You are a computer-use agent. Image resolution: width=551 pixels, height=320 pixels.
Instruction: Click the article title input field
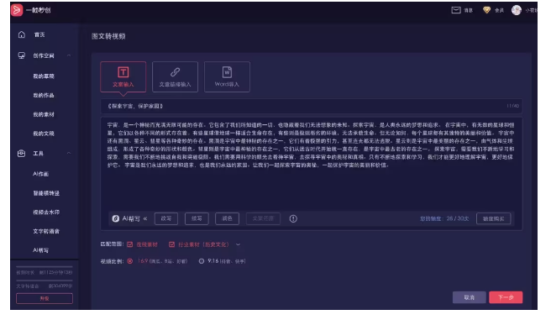pyautogui.click(x=312, y=106)
